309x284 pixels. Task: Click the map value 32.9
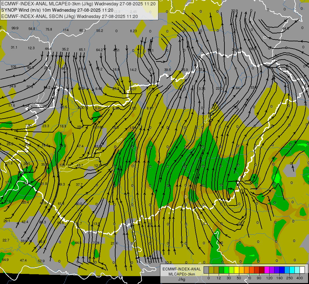(x=235, y=11)
